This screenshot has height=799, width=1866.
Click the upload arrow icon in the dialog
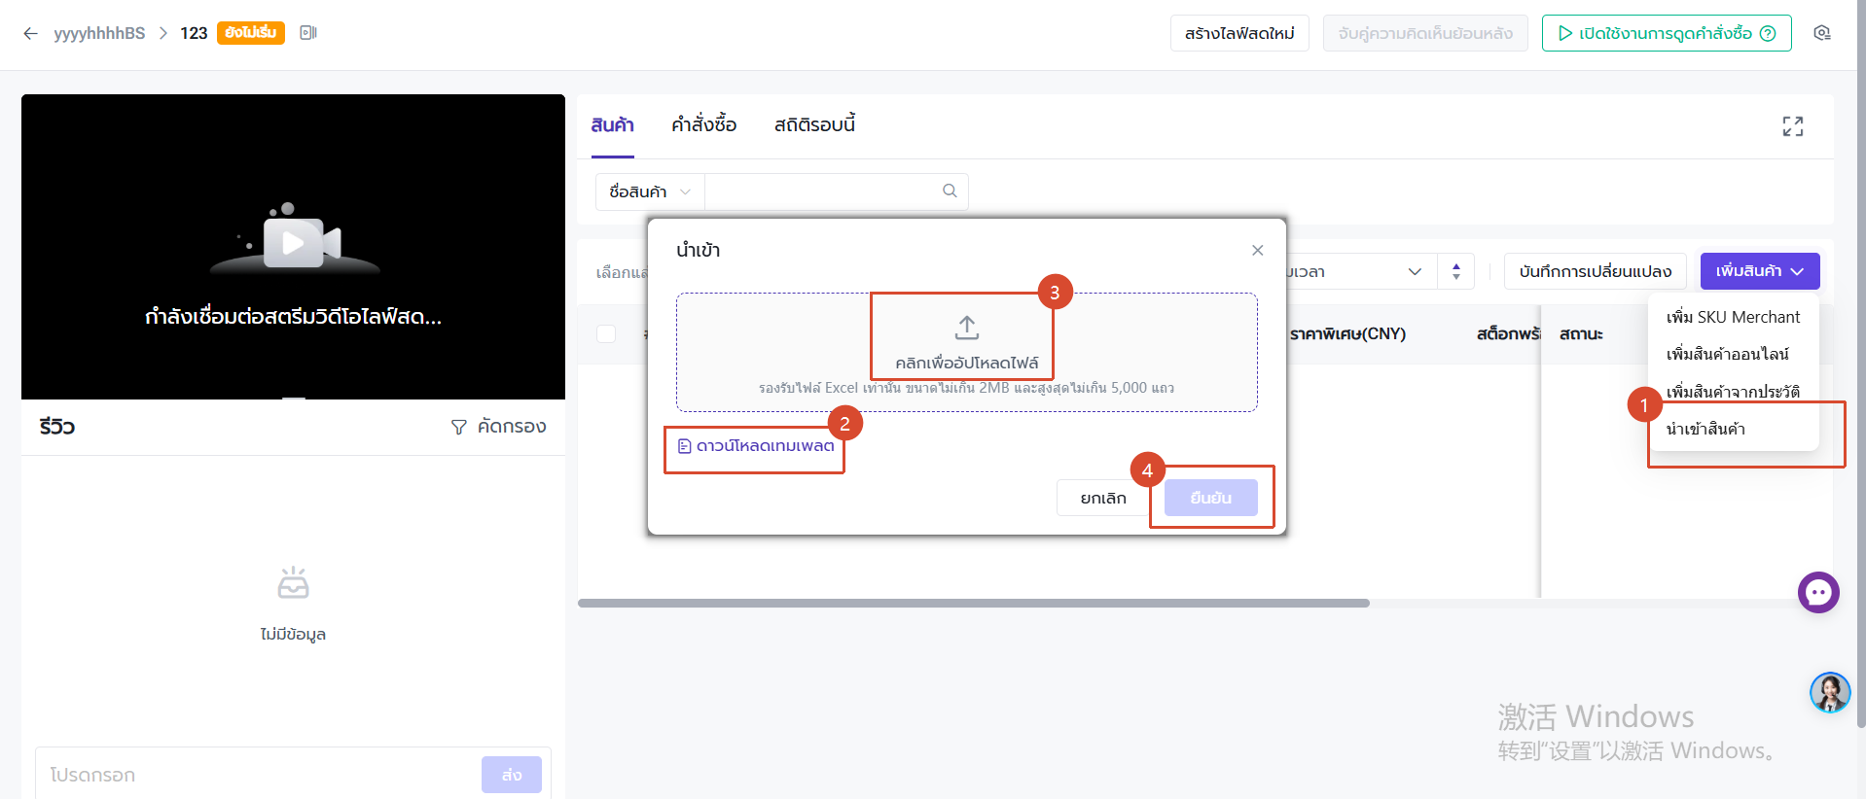966,328
